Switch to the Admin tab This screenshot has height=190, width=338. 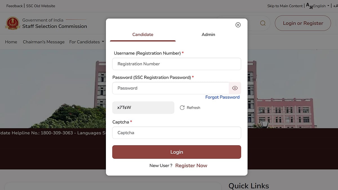click(208, 35)
